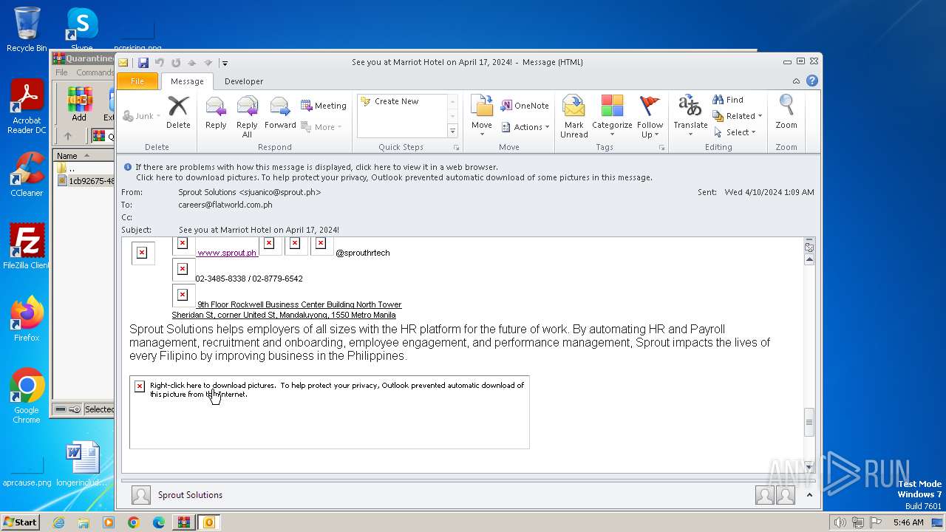946x532 pixels.
Task: Create a Meeting from this message
Action: (324, 106)
